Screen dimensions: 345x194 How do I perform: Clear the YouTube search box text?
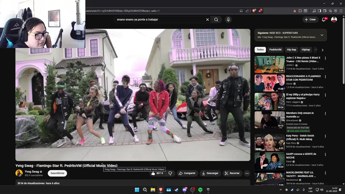click(208, 20)
